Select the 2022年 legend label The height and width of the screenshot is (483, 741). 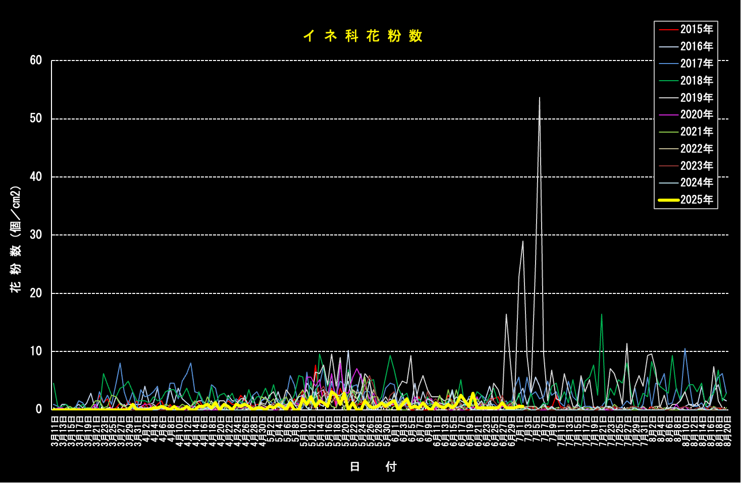[697, 149]
